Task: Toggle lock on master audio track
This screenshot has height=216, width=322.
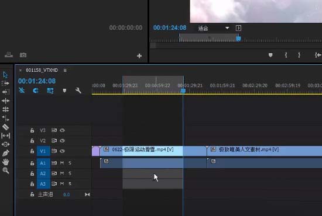Action: [32, 194]
